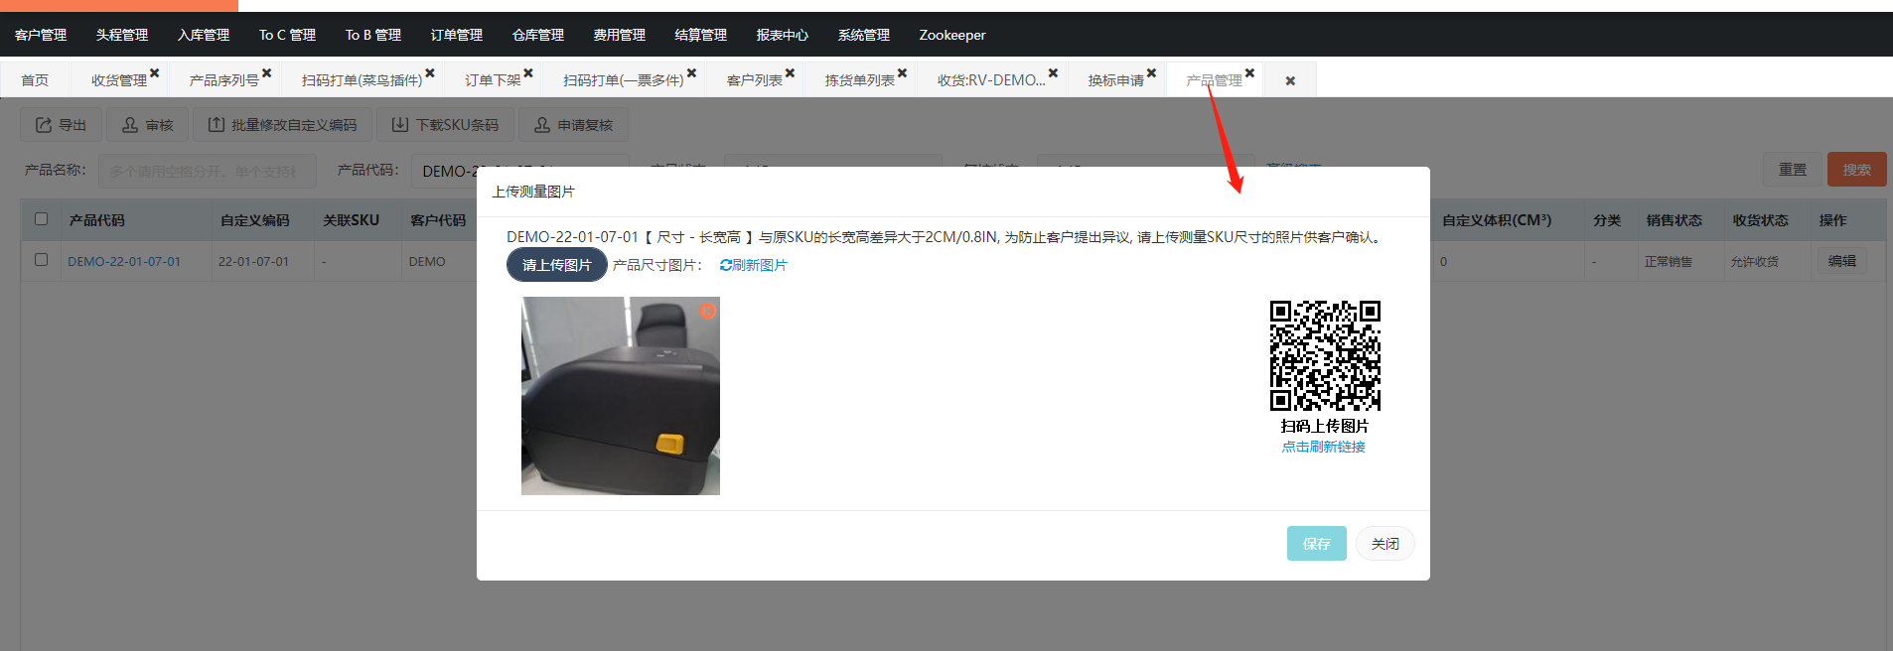1893x651 pixels.
Task: Click the 批量修改自定义编码 button
Action: tap(282, 125)
